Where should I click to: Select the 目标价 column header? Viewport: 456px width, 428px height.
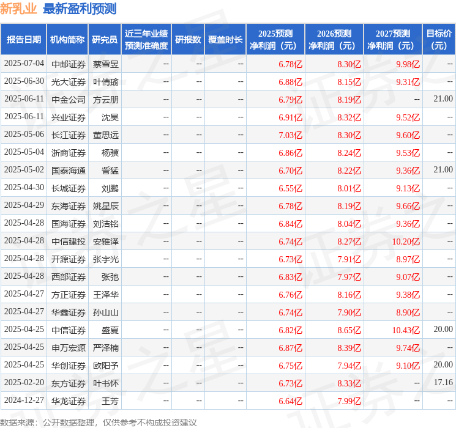pyautogui.click(x=439, y=40)
